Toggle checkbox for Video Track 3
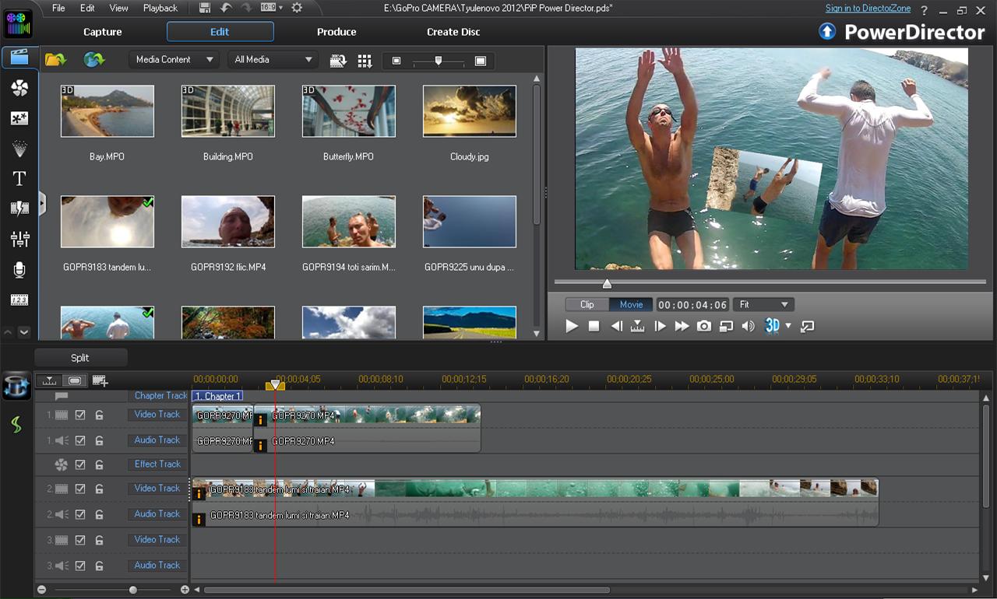The width and height of the screenshot is (997, 599). (80, 540)
